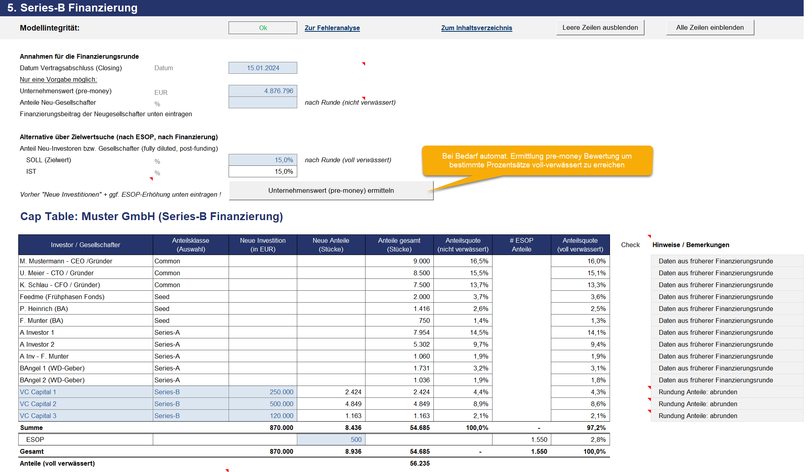Select ESOP new shares cell 500

(x=331, y=439)
